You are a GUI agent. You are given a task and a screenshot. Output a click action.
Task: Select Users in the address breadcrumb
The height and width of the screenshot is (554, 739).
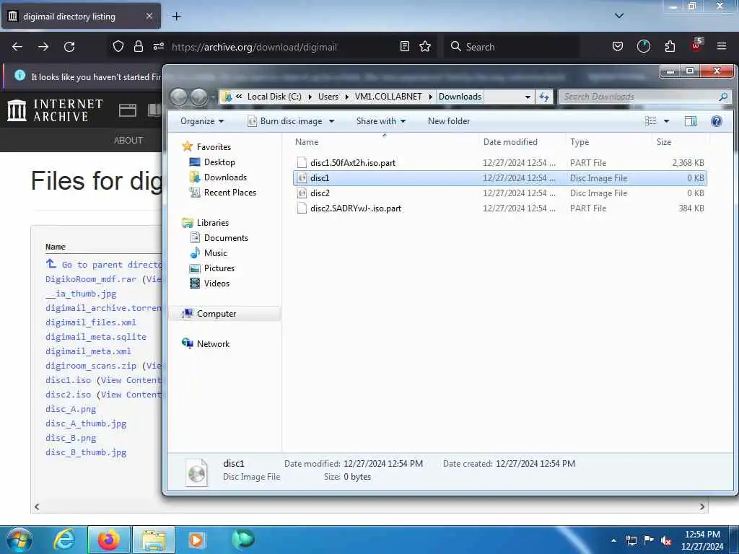click(328, 97)
